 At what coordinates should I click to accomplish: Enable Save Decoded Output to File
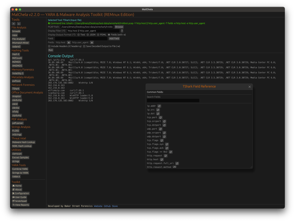(x=84, y=46)
